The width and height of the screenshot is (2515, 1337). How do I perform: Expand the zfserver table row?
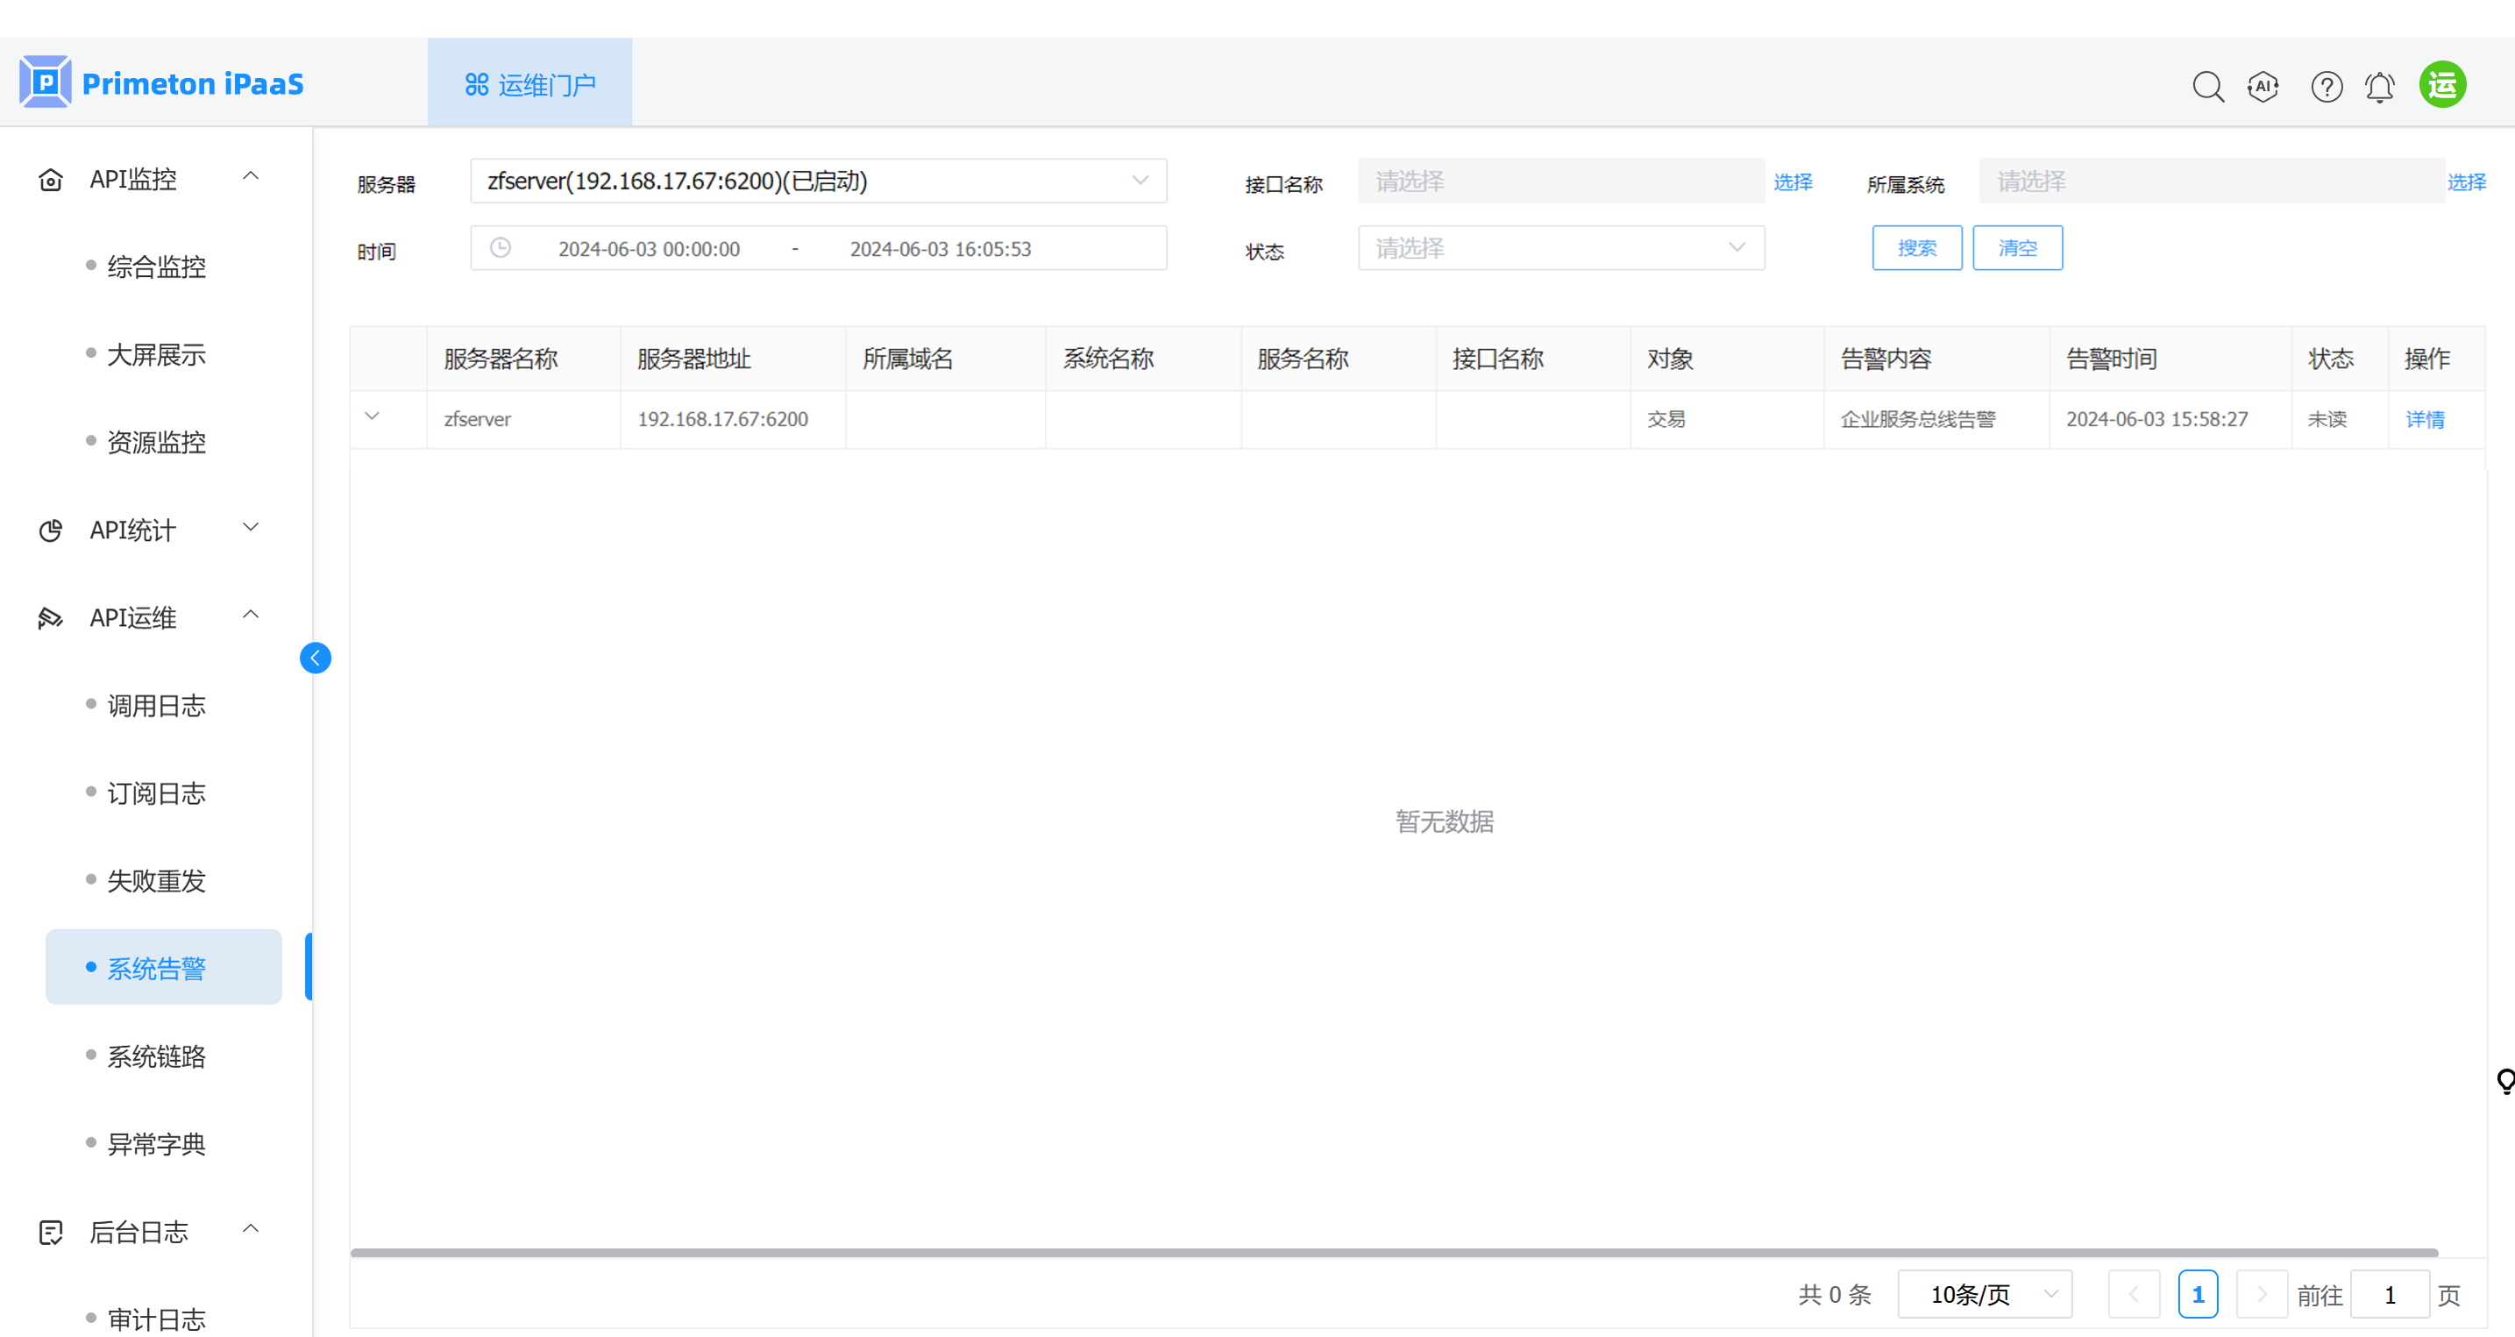pyautogui.click(x=372, y=417)
